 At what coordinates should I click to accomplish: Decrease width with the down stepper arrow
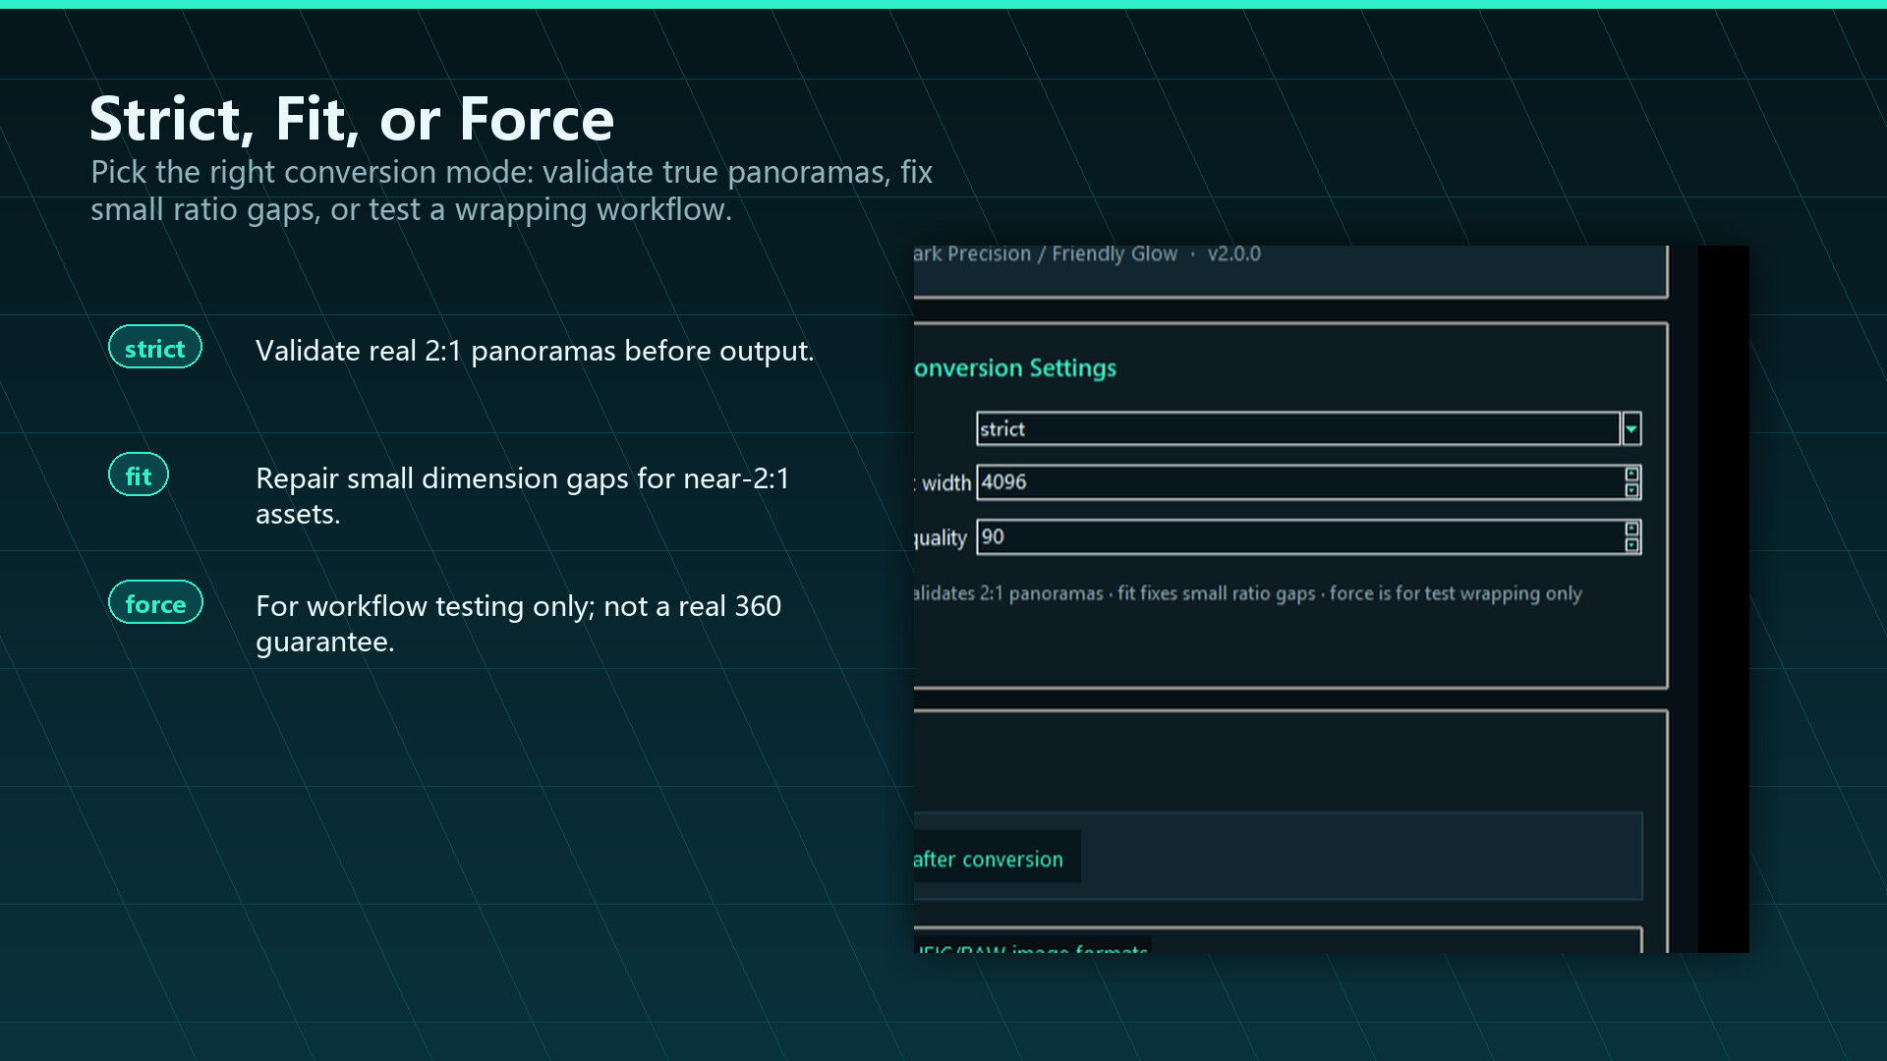click(x=1631, y=490)
